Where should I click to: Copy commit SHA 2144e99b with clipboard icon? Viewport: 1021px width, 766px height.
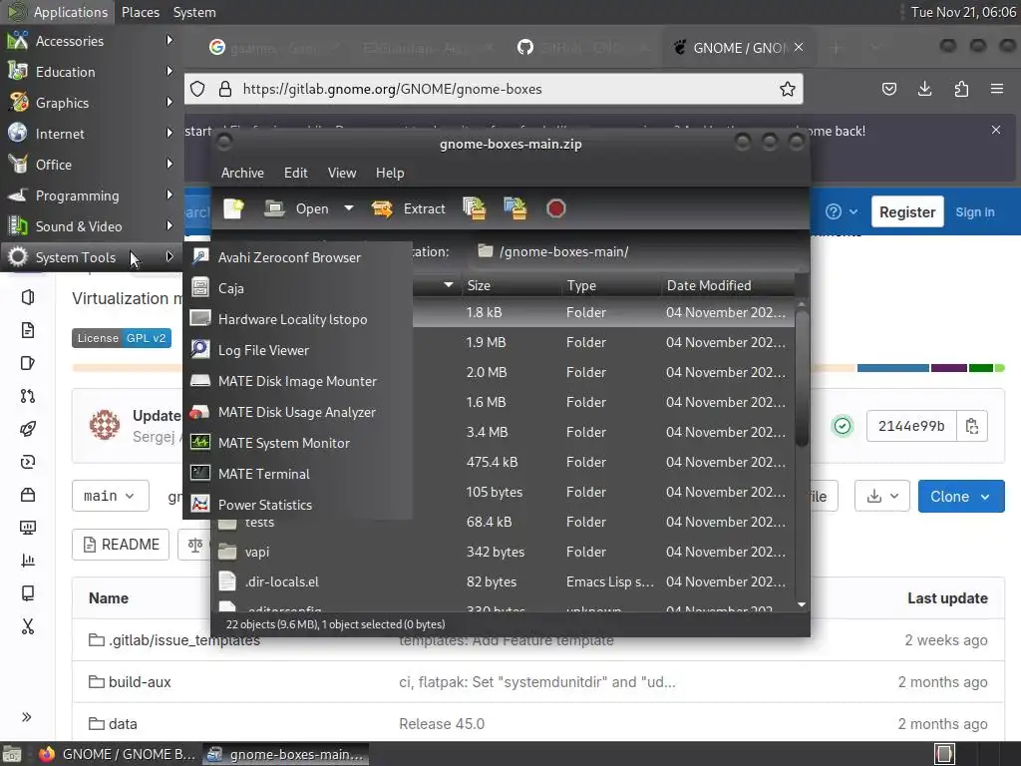click(972, 426)
